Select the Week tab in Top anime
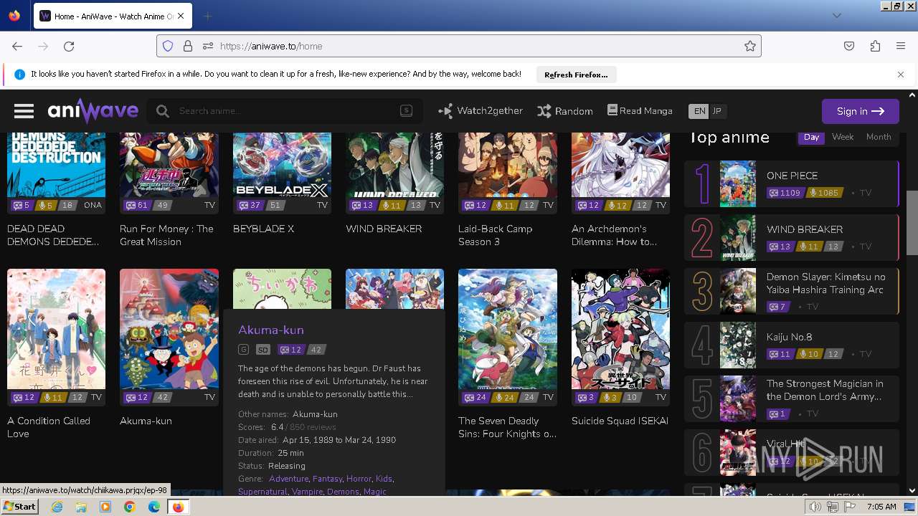This screenshot has height=516, width=918. click(x=843, y=137)
